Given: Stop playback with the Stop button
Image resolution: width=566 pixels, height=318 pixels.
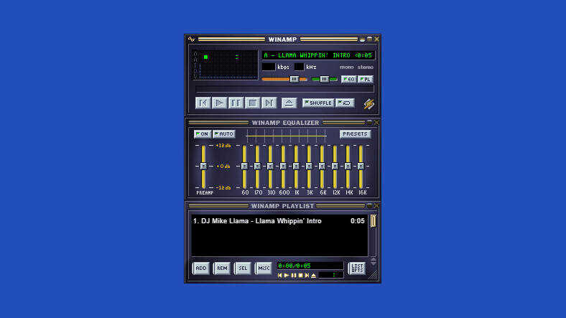Looking at the screenshot, I should click(x=252, y=103).
